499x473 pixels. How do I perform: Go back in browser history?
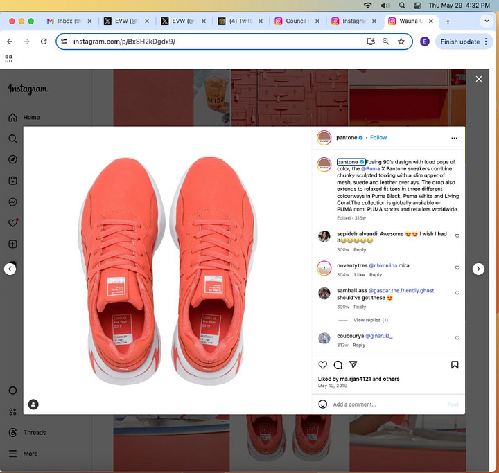pyautogui.click(x=10, y=42)
